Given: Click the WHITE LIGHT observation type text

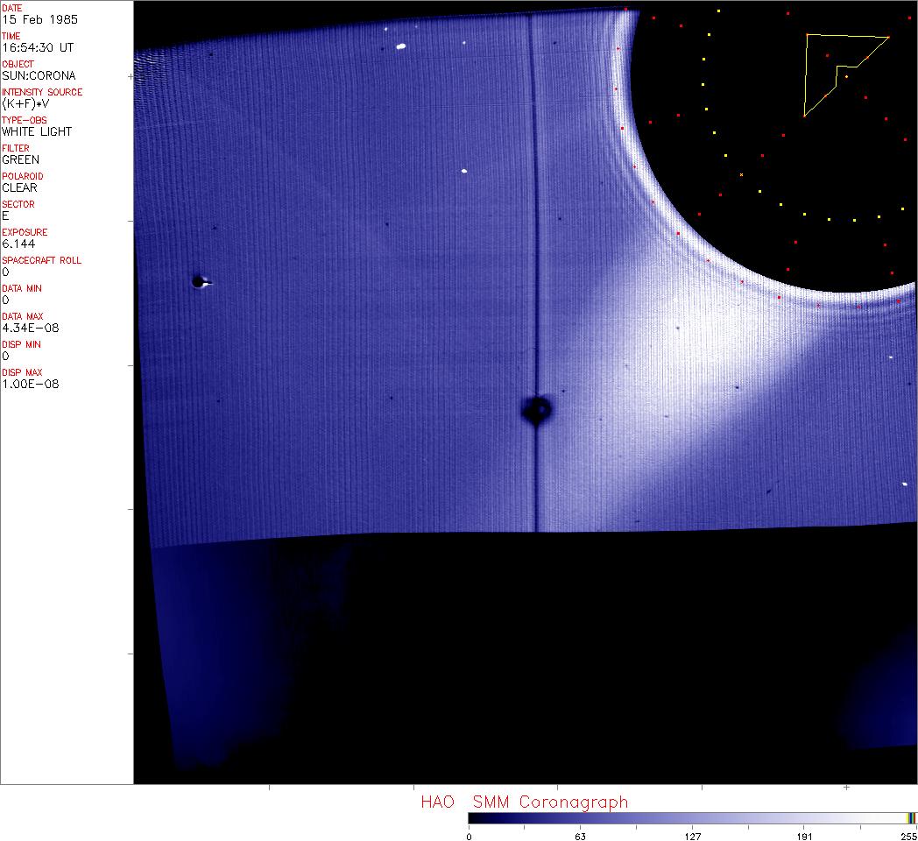Looking at the screenshot, I should (x=37, y=131).
